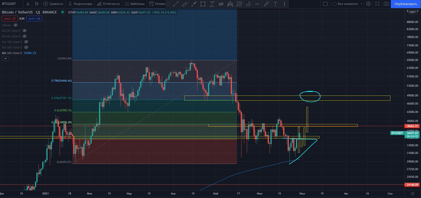Create an alert via Оповещение

tap(157, 4)
